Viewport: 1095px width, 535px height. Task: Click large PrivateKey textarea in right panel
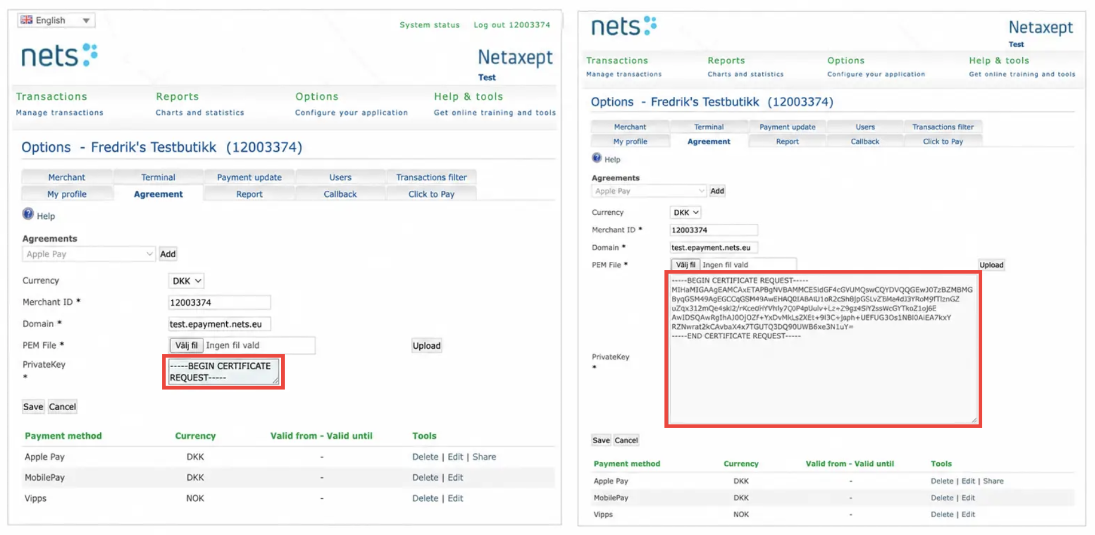click(823, 349)
